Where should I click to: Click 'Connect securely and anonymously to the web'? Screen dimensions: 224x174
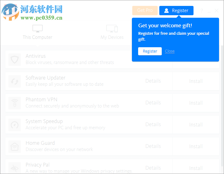72,106
